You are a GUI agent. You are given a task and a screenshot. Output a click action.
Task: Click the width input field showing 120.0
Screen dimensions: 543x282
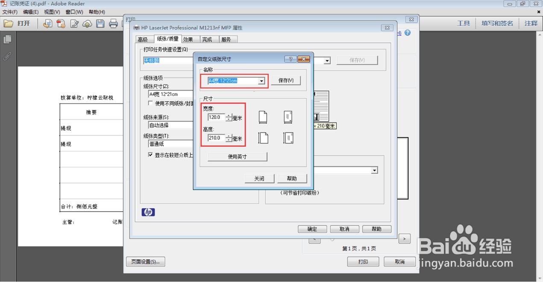[x=217, y=117]
